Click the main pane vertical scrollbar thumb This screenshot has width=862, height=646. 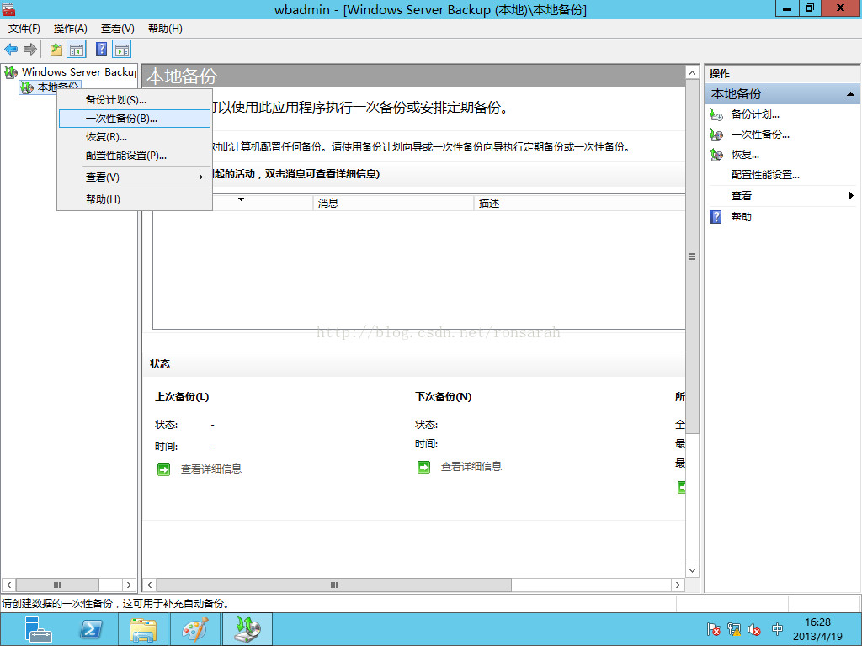[692, 257]
